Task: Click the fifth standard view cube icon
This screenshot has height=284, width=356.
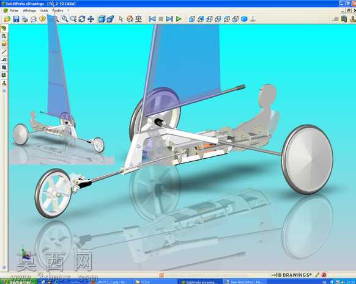Action: click(227, 19)
